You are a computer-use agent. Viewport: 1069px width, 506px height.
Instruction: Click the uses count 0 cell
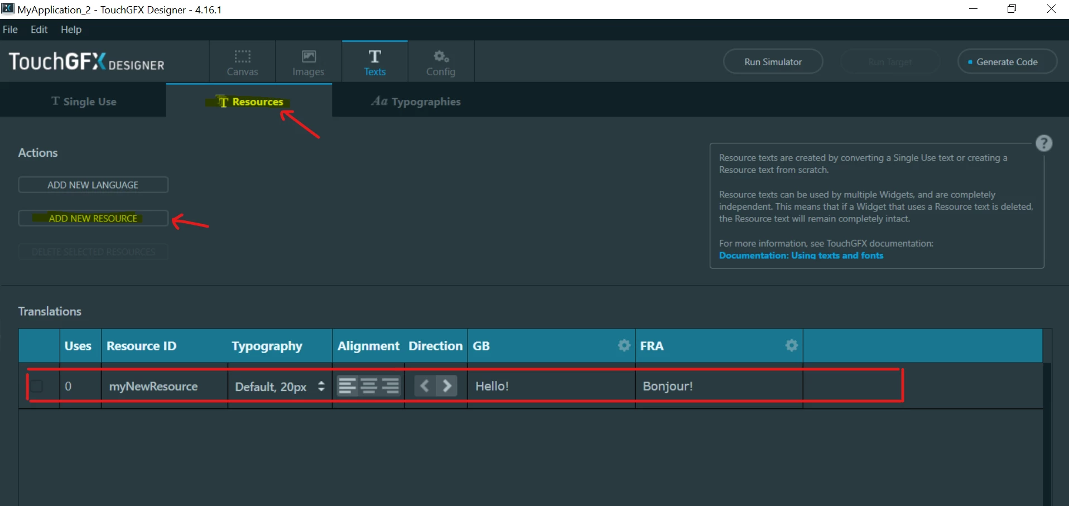tap(80, 386)
